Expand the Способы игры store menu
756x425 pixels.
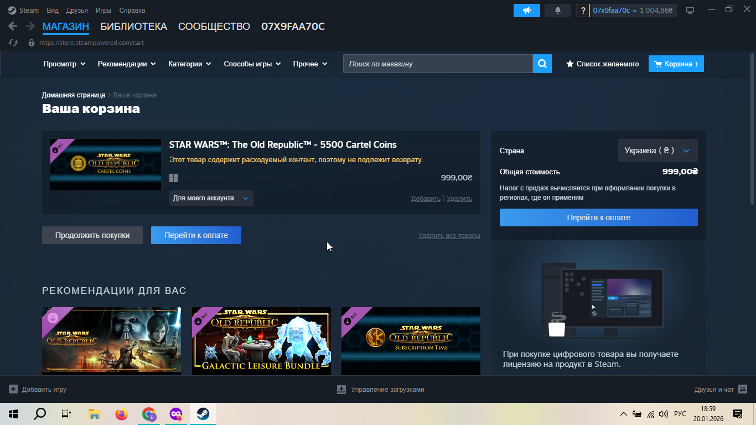click(252, 64)
